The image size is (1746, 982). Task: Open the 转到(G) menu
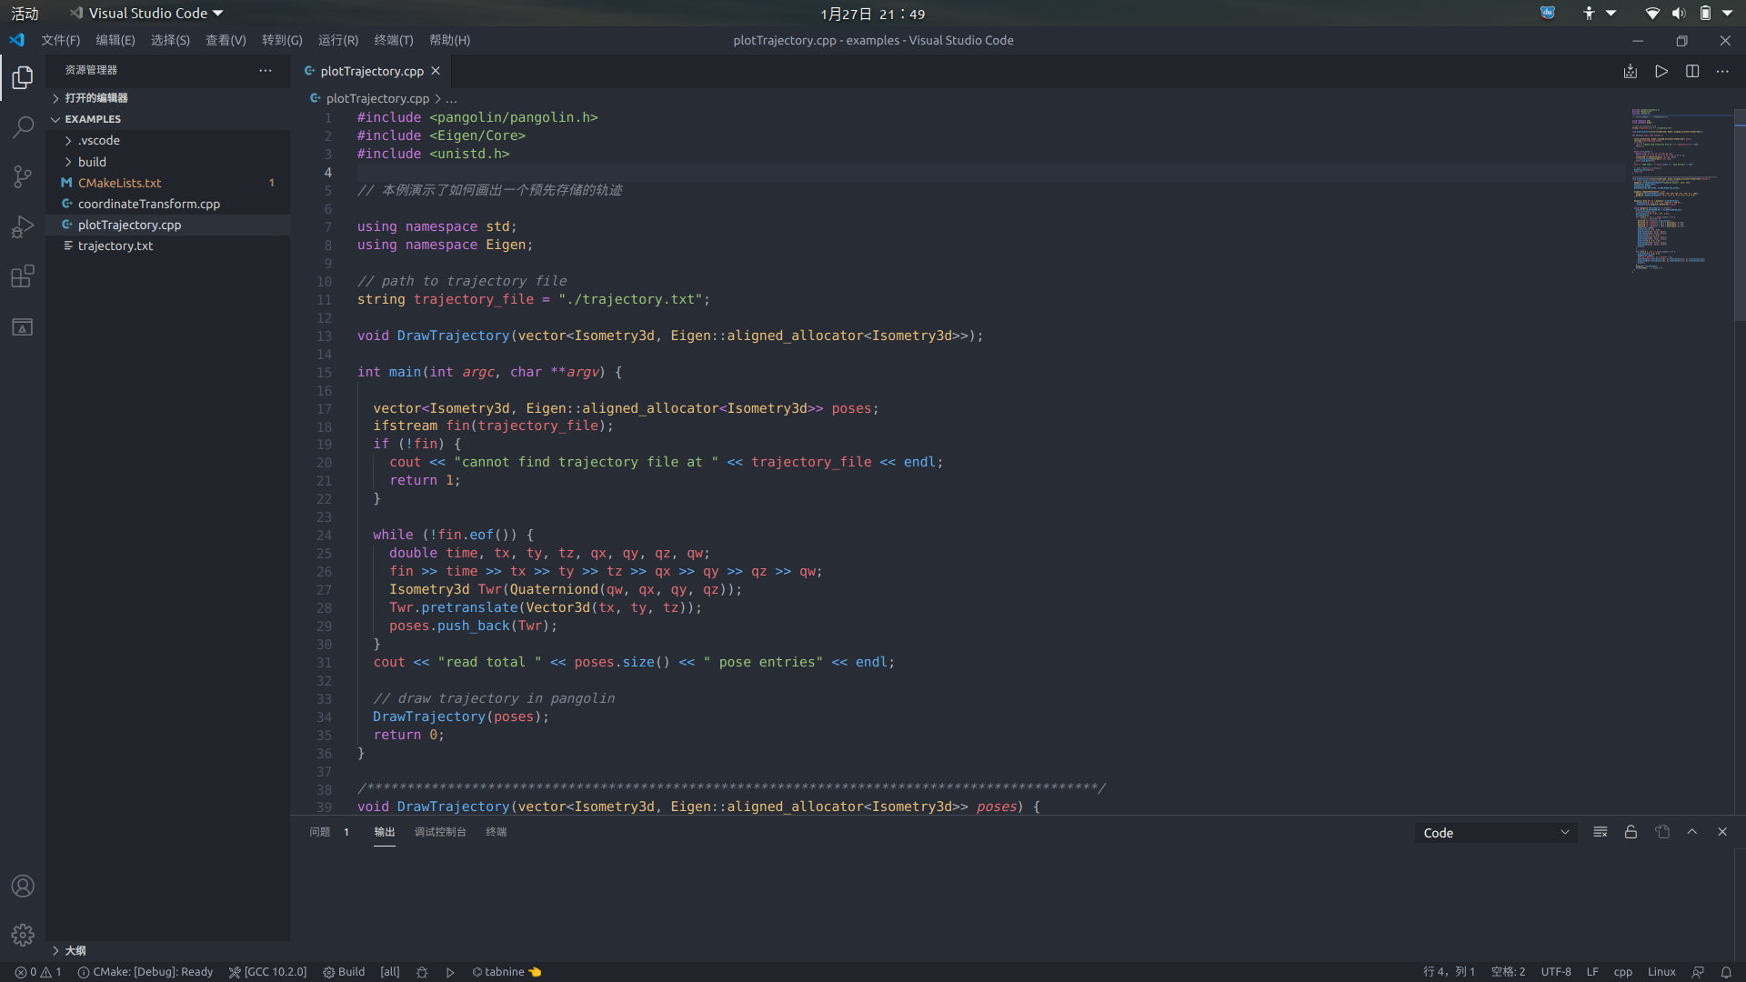click(x=282, y=40)
